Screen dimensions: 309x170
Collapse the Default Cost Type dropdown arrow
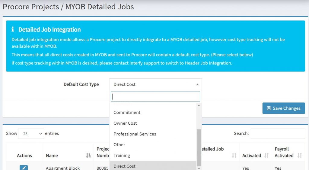(197, 84)
